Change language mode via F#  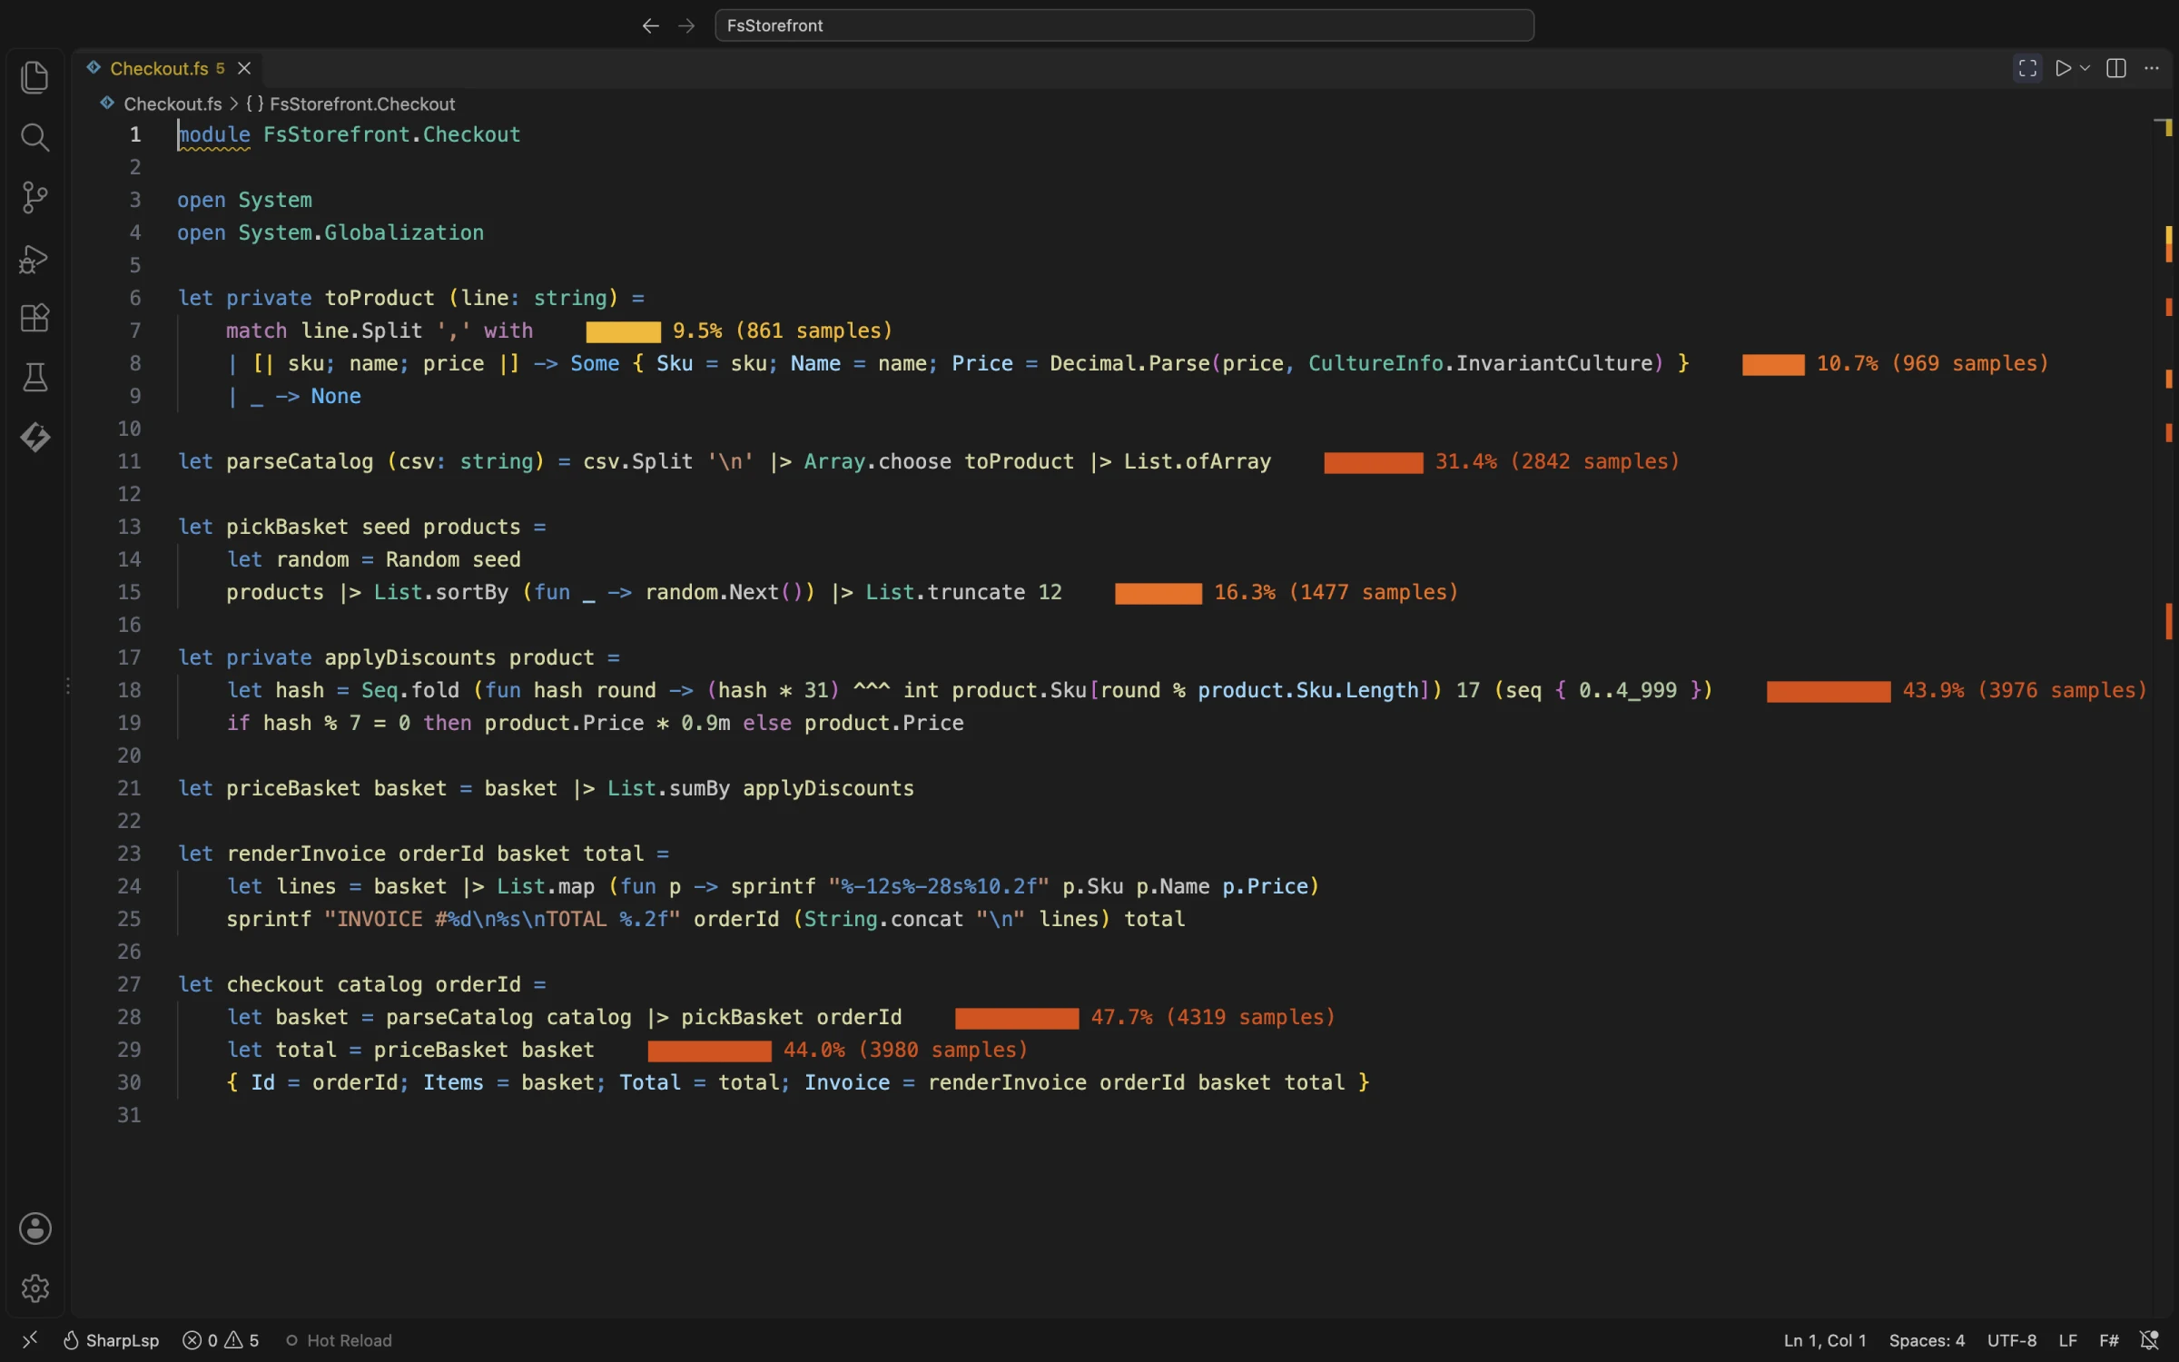tap(2109, 1340)
